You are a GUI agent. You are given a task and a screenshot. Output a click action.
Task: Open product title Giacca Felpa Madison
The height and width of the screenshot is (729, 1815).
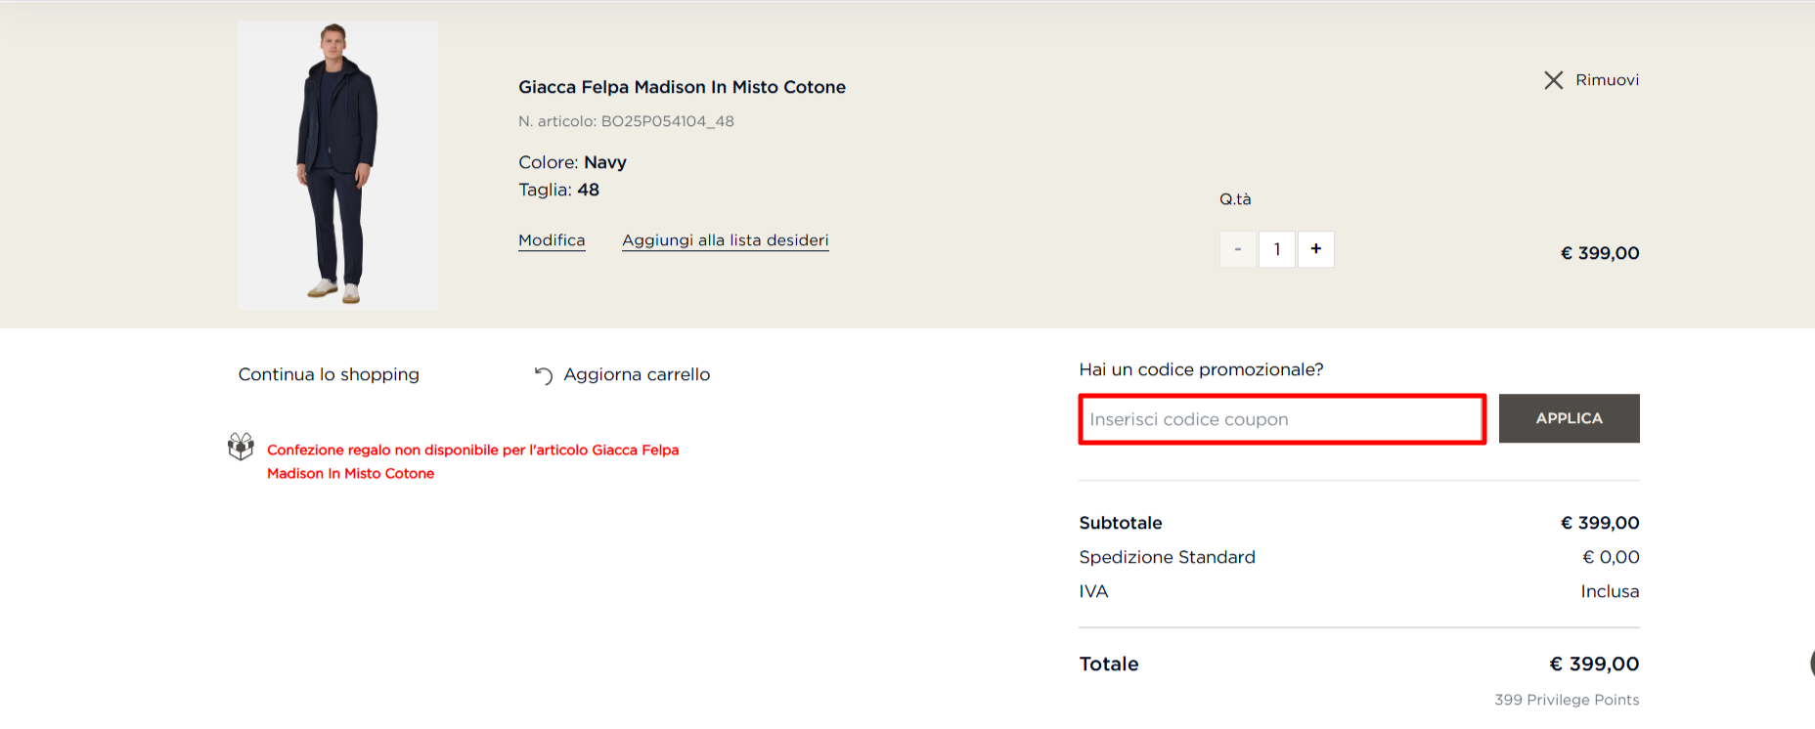pyautogui.click(x=682, y=87)
